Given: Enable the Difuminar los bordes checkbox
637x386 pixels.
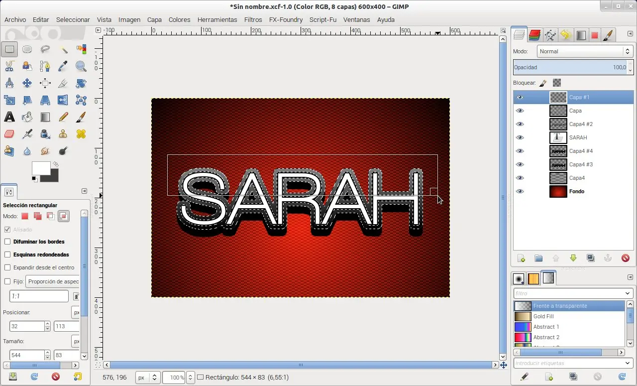Looking at the screenshot, I should click(7, 242).
